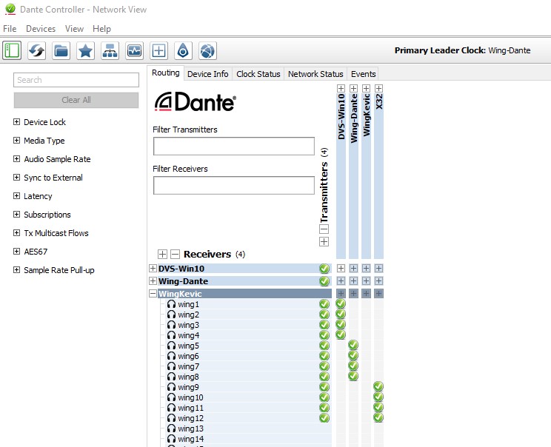Toggle the wing8 subscription from Wing-Dante
Viewport: 551px width, 447px height.
tap(353, 377)
